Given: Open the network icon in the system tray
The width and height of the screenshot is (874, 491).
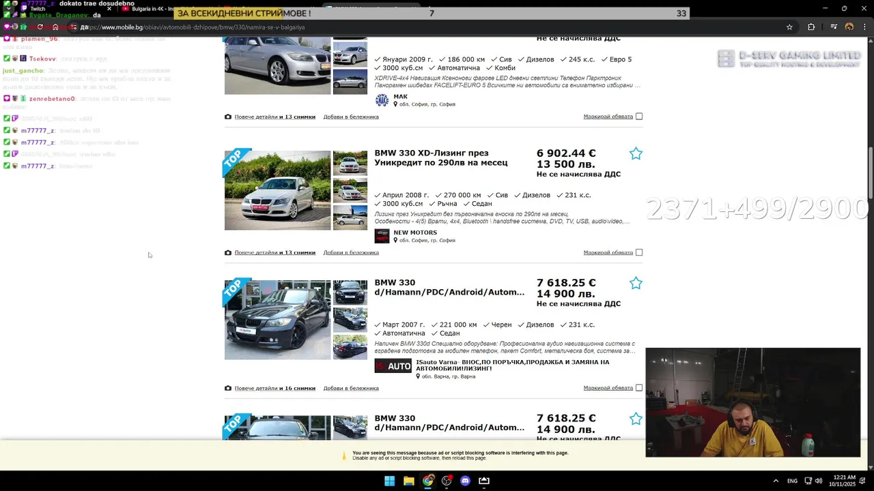Looking at the screenshot, I should coord(808,481).
